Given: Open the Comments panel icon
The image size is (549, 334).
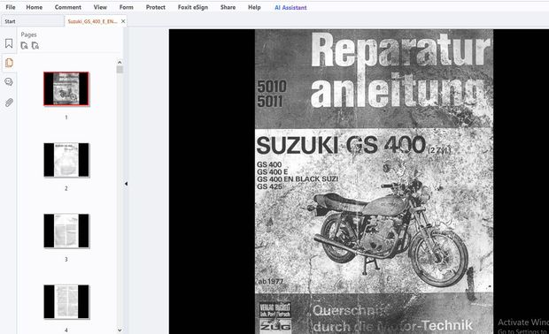Looking at the screenshot, I should coord(9,82).
